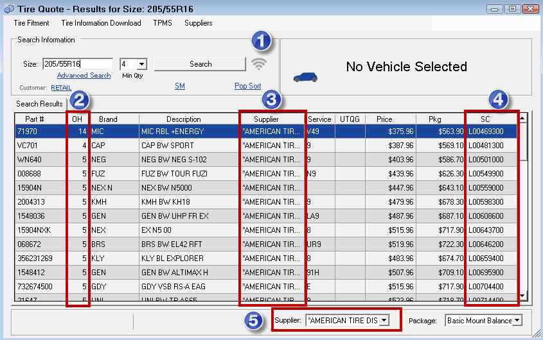This screenshot has height=340, width=543.
Task: Open the Supplier dropdown at bottom
Action: pyautogui.click(x=384, y=320)
